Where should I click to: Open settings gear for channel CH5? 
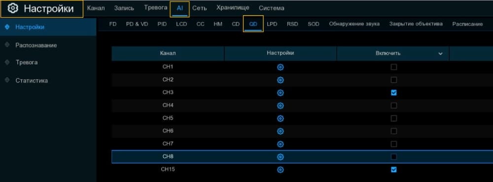(x=281, y=118)
